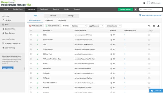The image size is (163, 93).
Task: Expand the admin_en_us account dropdown arrow
Action: tap(161, 3)
